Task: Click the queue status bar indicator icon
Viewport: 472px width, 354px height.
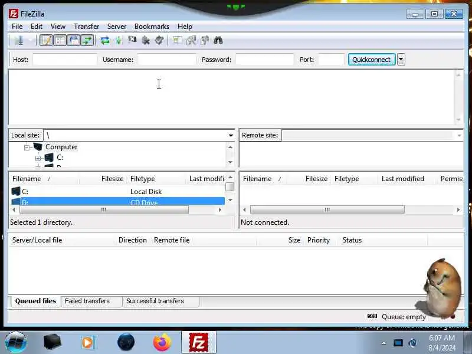Action: 372,316
